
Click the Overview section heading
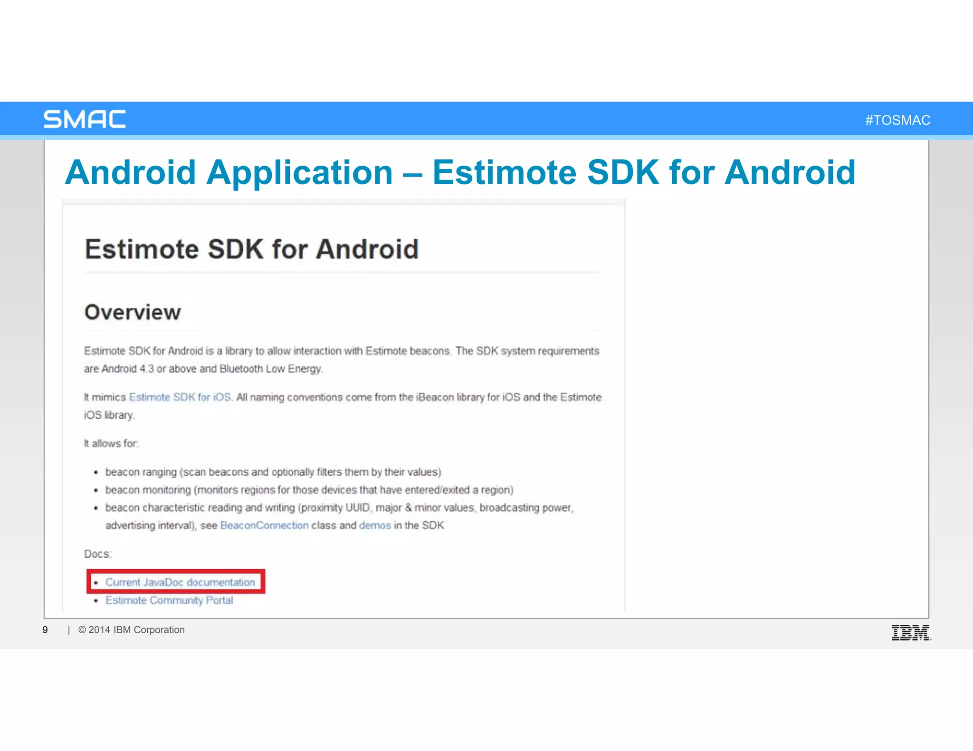(133, 312)
